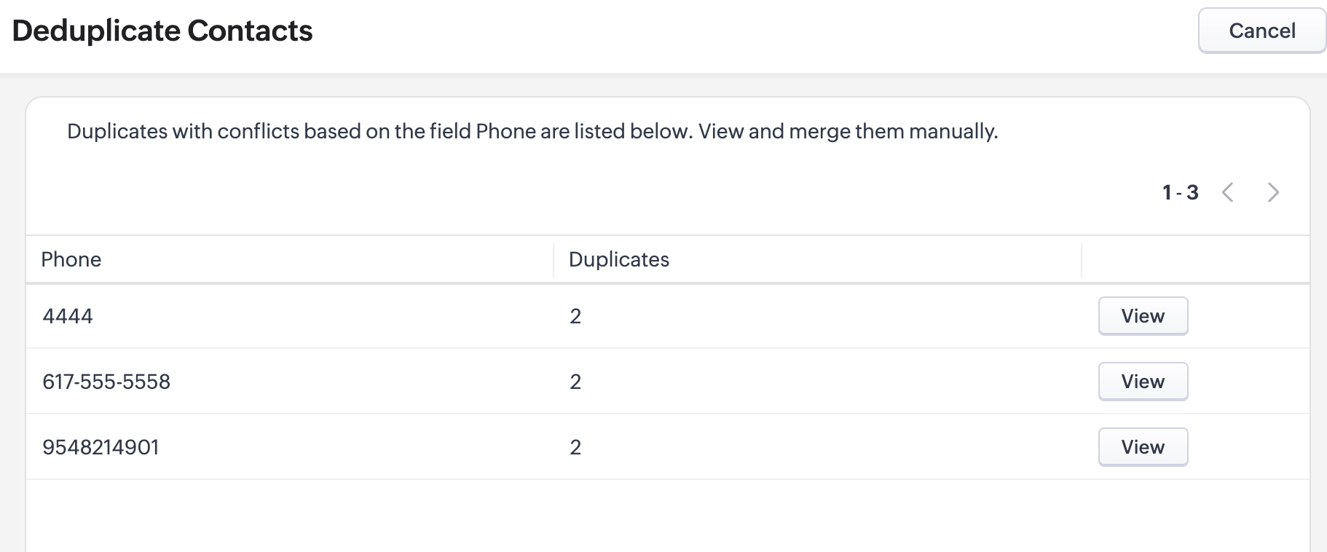Go to the previous page of duplicates
The width and height of the screenshot is (1327, 552).
click(1228, 192)
